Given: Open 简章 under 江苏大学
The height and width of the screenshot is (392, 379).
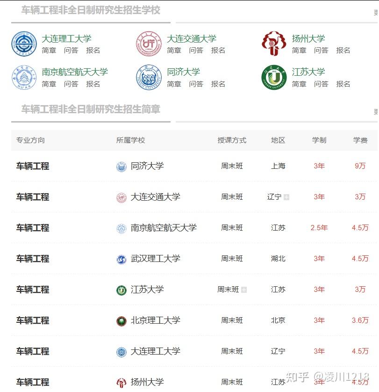Looking at the screenshot, I should [x=299, y=84].
